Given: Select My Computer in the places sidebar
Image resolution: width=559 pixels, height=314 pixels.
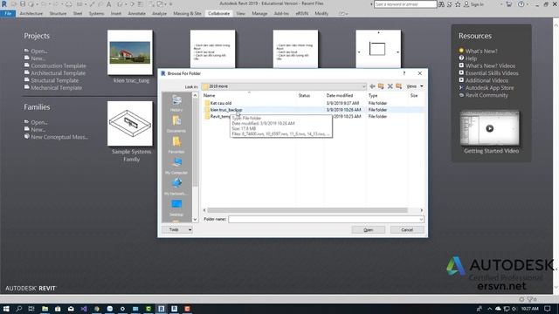Looking at the screenshot, I should pos(176,167).
